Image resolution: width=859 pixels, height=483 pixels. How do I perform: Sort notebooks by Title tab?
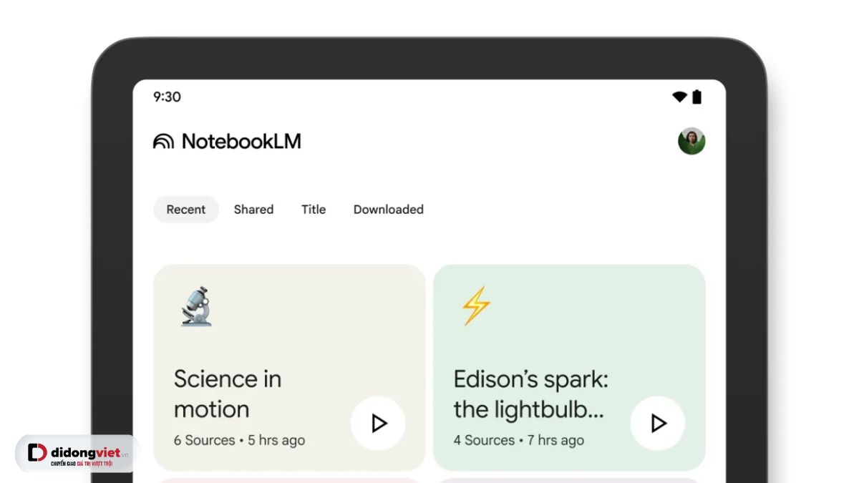pyautogui.click(x=314, y=210)
